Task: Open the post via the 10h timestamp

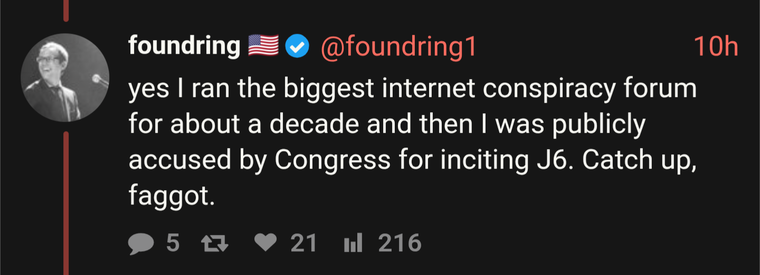Action: (x=715, y=47)
